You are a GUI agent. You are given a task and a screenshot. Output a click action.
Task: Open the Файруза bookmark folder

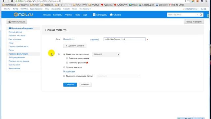pos(23,5)
